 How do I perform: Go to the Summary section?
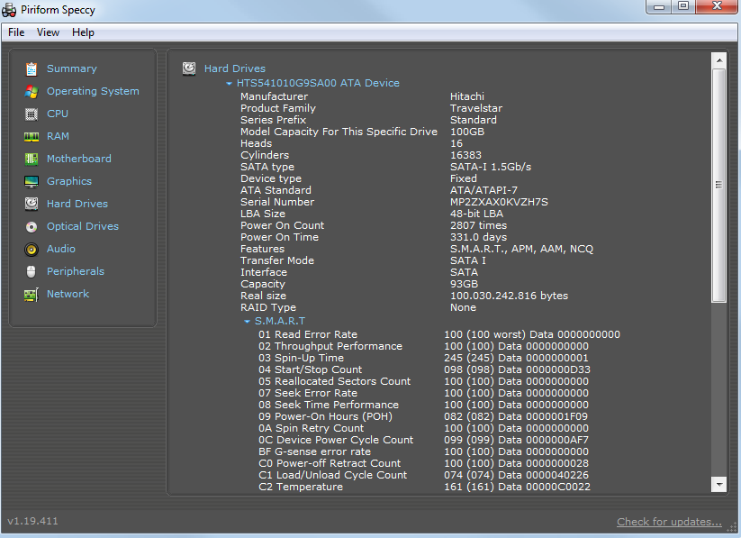pyautogui.click(x=72, y=68)
